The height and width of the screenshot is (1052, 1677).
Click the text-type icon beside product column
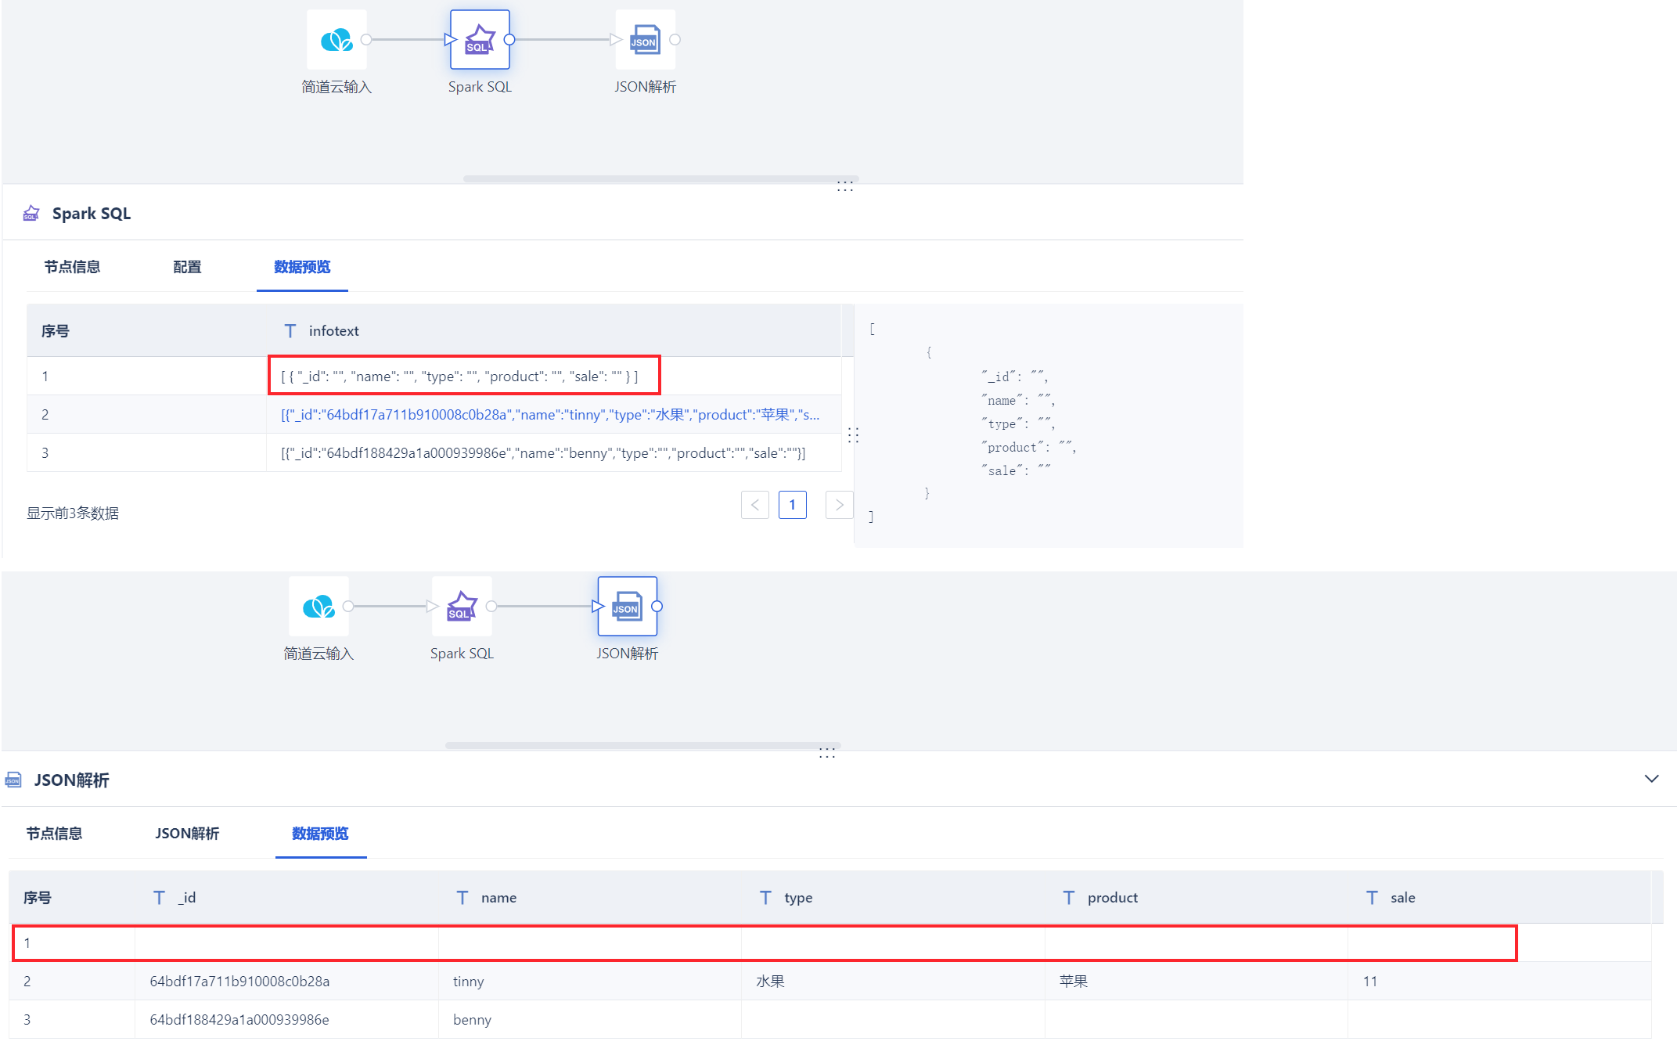click(x=1068, y=898)
